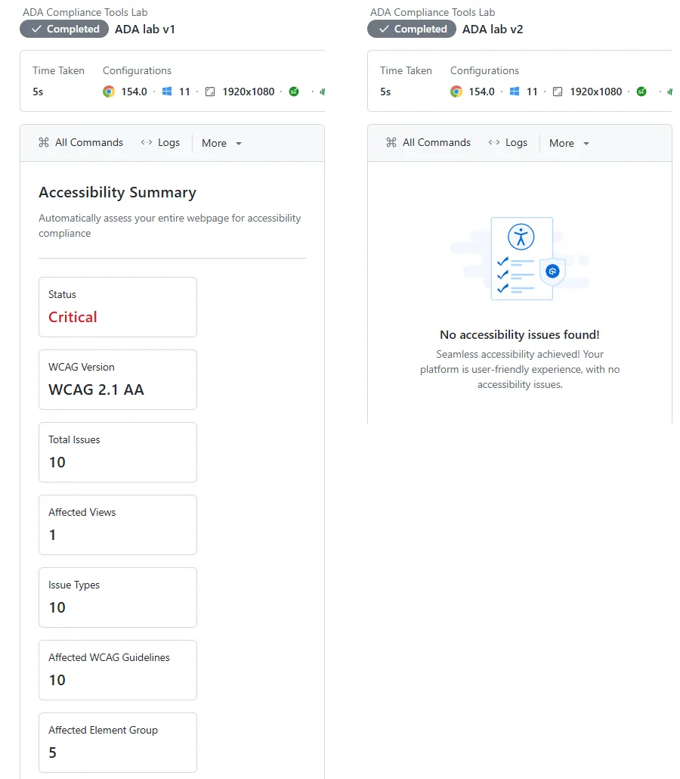Image resolution: width=680 pixels, height=779 pixels.
Task: Click 'ADA Compliance Tools Lab' label above v2
Action: point(432,12)
